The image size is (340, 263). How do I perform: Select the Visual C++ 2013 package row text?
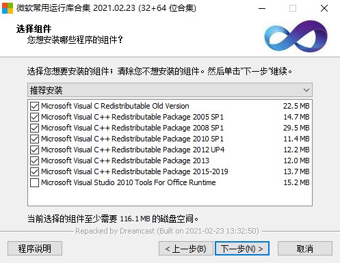(125, 161)
